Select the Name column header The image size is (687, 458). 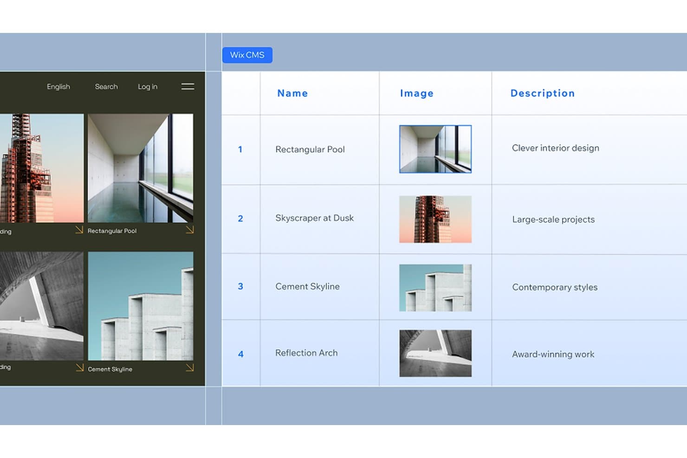click(x=292, y=93)
